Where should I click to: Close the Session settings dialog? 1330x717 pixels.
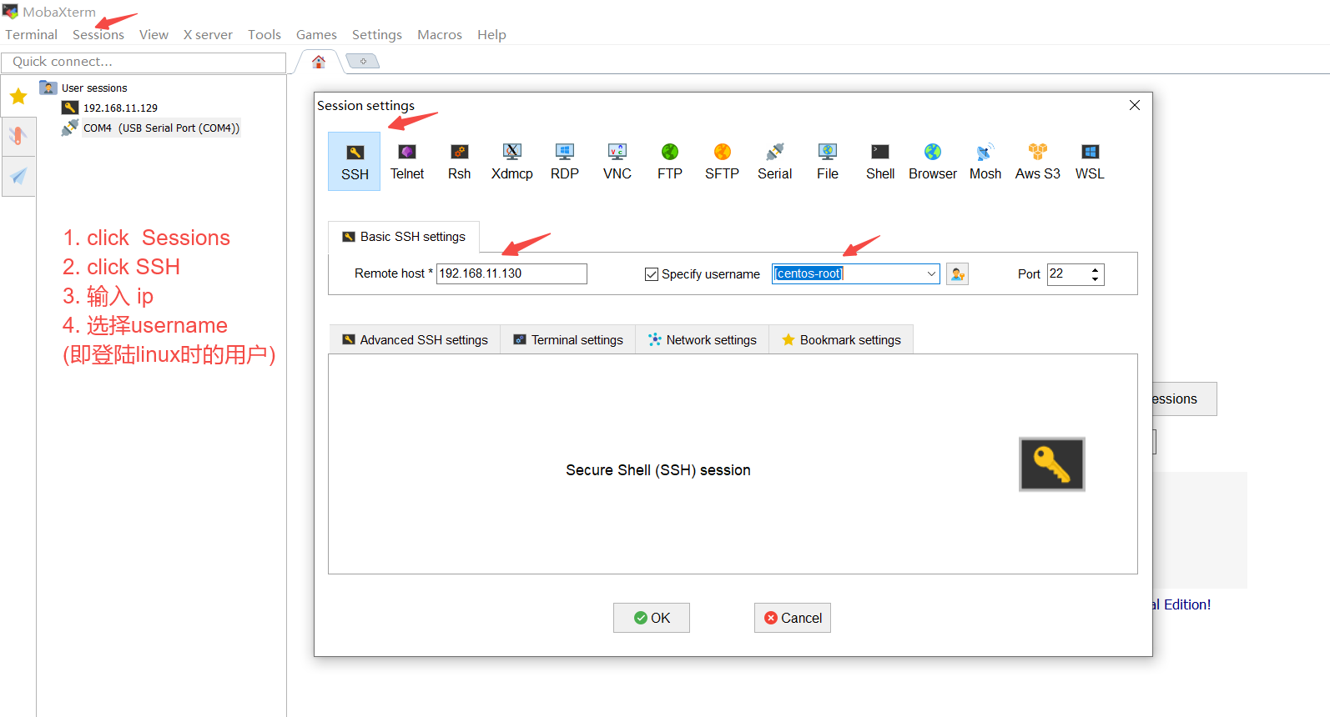point(1135,105)
